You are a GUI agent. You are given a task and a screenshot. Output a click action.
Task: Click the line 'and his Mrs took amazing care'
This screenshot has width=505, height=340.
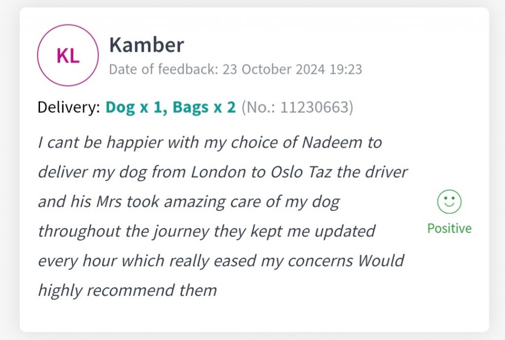point(189,202)
